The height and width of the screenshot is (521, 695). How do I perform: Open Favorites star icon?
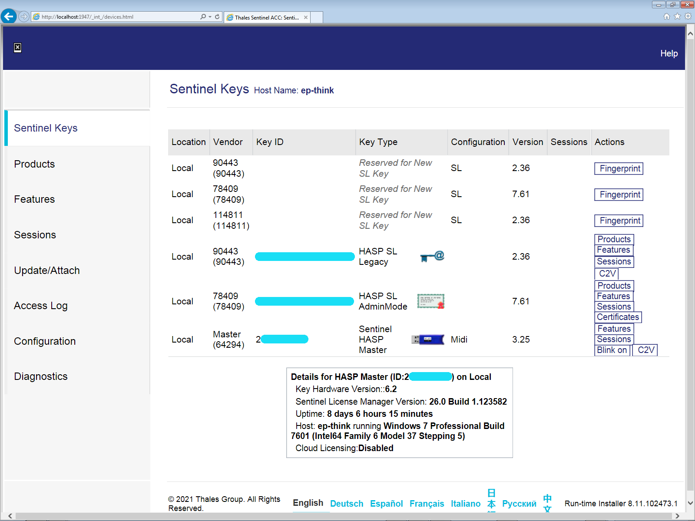[x=677, y=16]
